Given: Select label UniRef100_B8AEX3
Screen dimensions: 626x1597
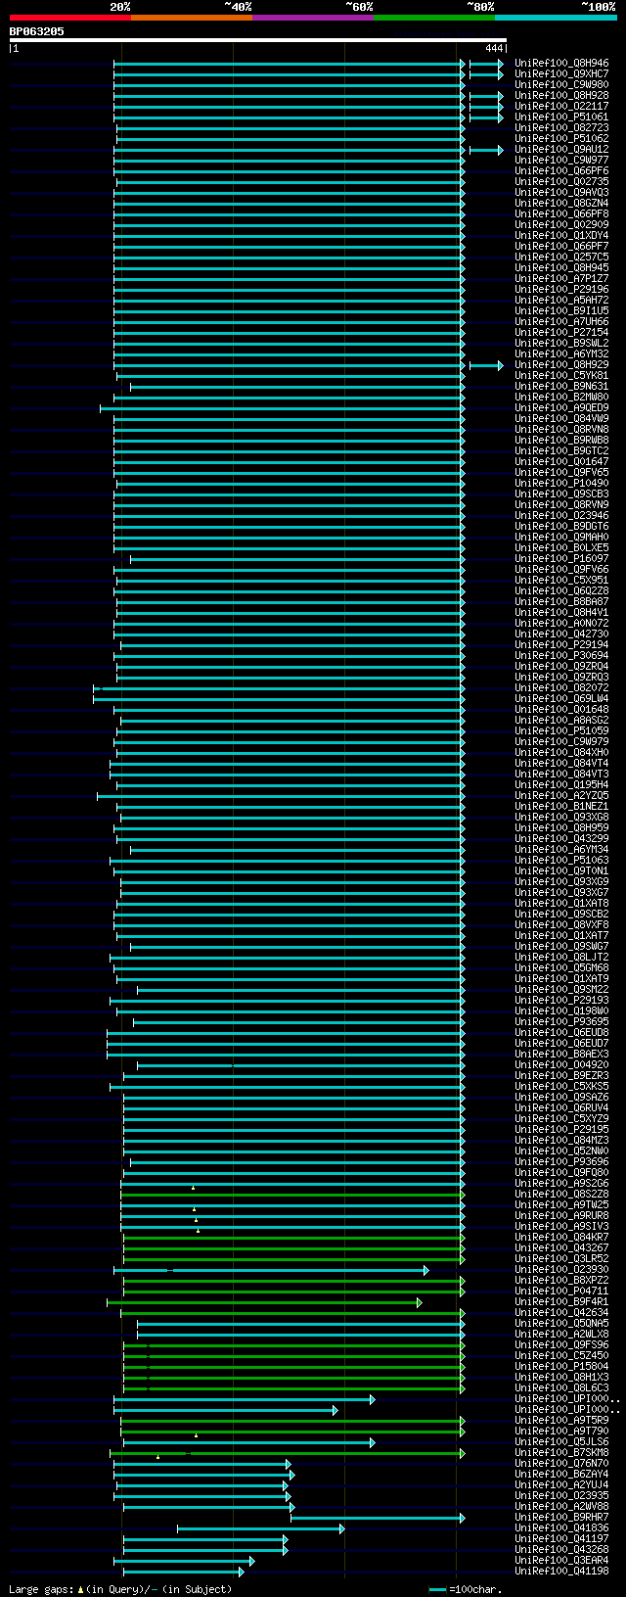Looking at the screenshot, I should pyautogui.click(x=561, y=1055).
